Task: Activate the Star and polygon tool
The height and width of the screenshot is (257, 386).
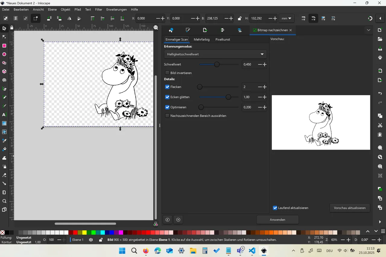Action: [x=4, y=63]
